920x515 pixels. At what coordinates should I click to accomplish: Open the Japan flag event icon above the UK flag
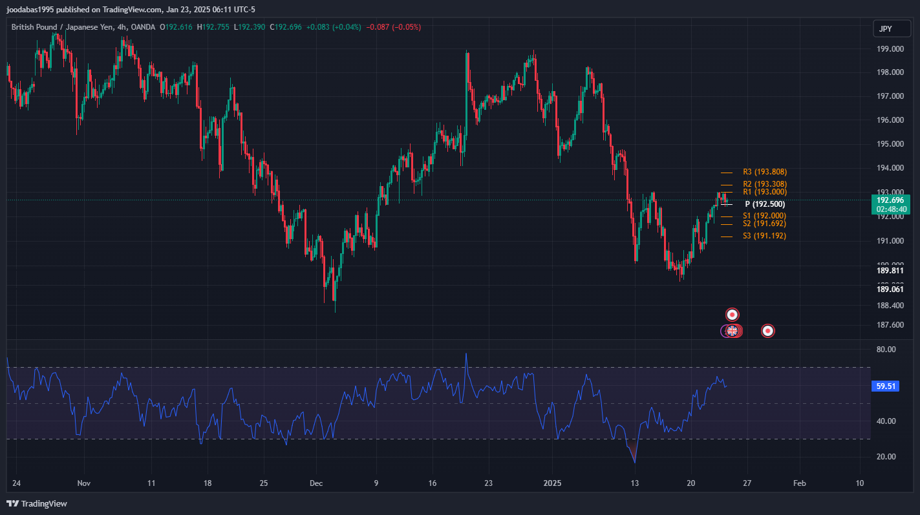(x=732, y=315)
